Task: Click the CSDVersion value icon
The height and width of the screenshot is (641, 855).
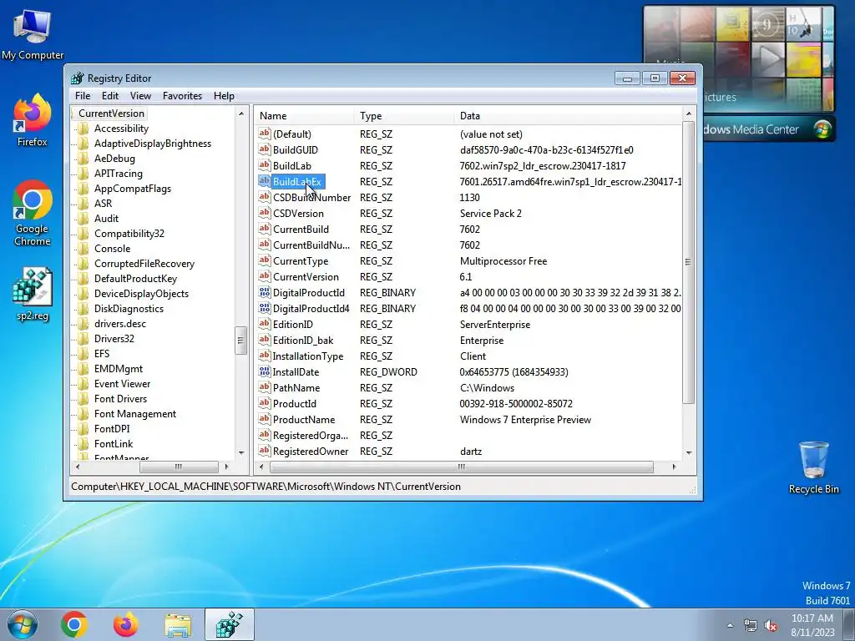Action: pyautogui.click(x=265, y=213)
